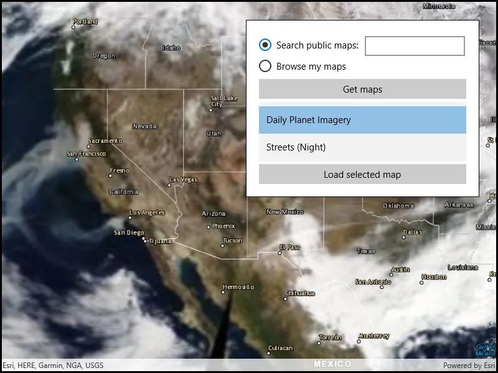Select the Search public maps radio button
Viewport: 498px width, 373px height.
[x=265, y=45]
